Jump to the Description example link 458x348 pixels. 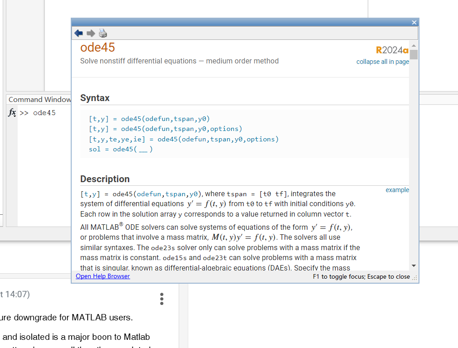point(397,190)
